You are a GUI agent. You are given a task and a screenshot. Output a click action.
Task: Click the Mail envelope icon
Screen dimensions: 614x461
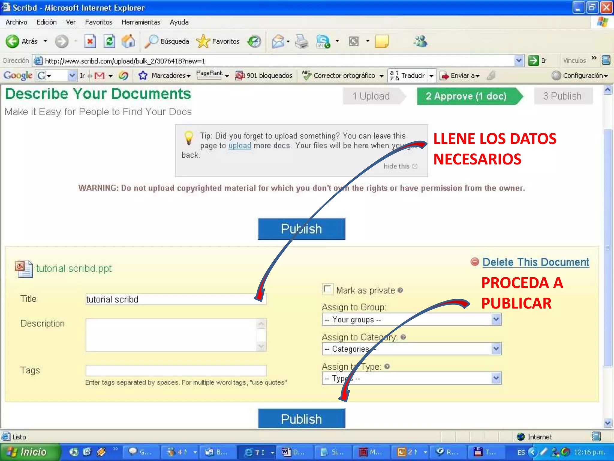click(x=278, y=41)
